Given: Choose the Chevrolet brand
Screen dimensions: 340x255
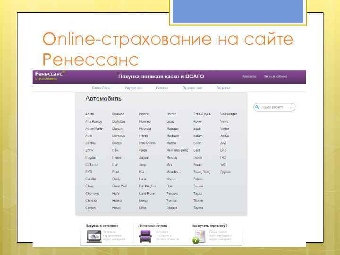Looking at the screenshot, I should (x=93, y=193).
